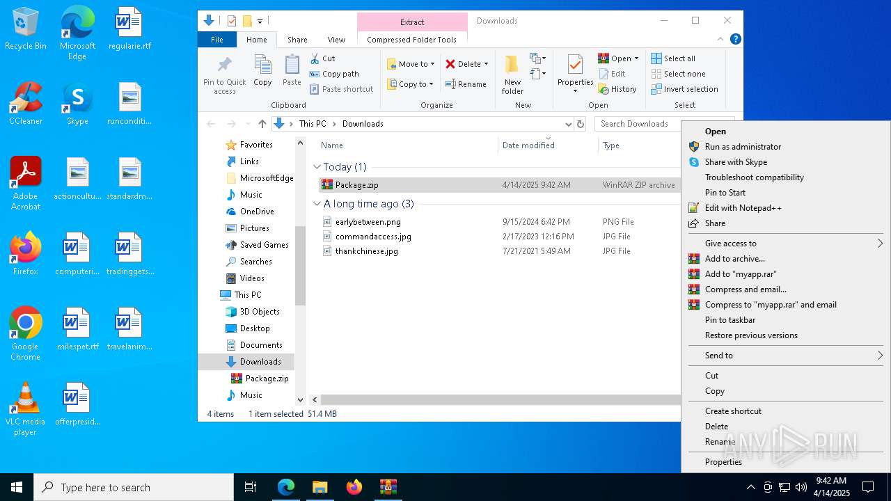The image size is (891, 501).
Task: Click the Rename ribbon icon
Action: point(451,84)
